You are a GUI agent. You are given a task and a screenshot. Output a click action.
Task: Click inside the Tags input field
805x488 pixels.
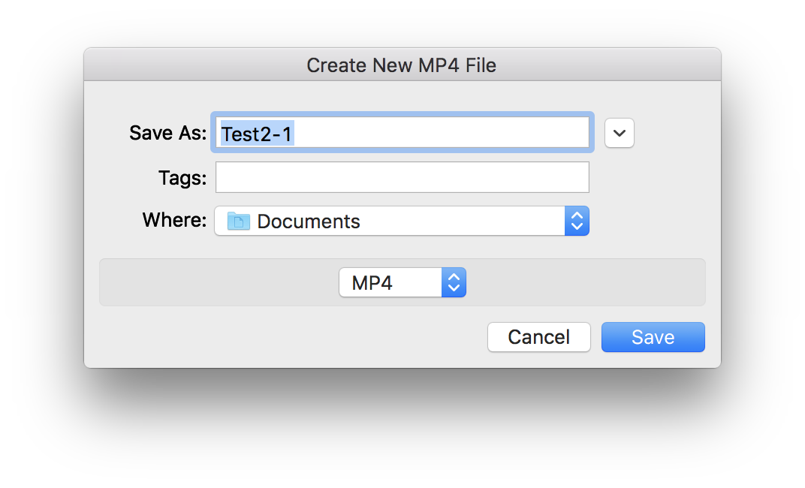[402, 178]
